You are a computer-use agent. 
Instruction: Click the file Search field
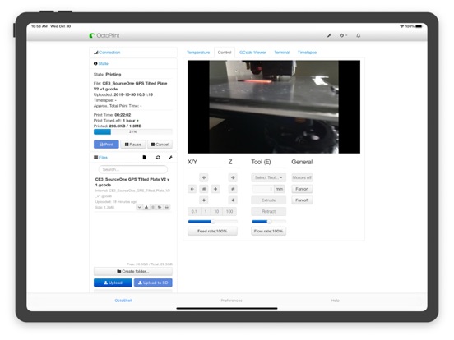pyautogui.click(x=133, y=169)
